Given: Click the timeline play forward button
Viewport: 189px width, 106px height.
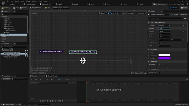Looking at the screenshot, I should point(53,101).
